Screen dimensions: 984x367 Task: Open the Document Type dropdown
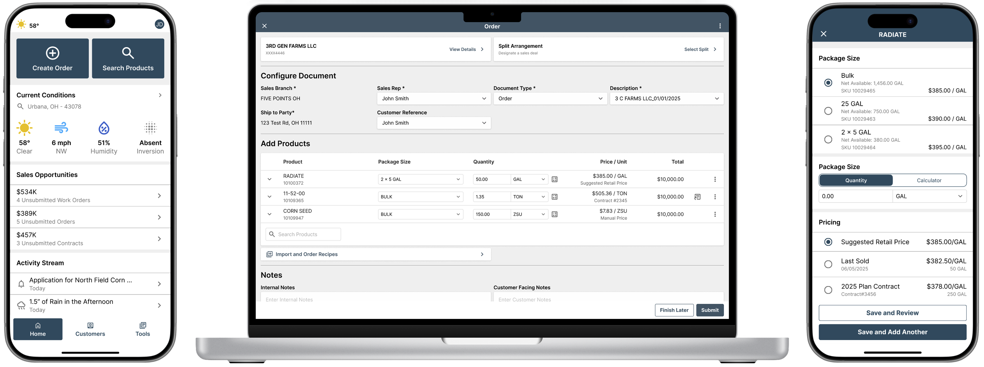(x=550, y=99)
